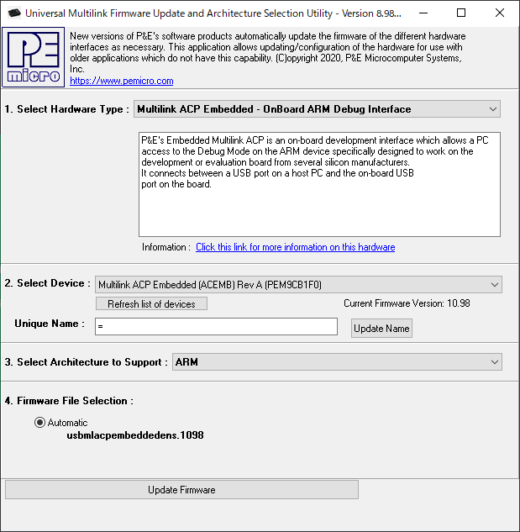Click Refresh list of devices button
Screen dimensions: 520x532
[x=151, y=303]
